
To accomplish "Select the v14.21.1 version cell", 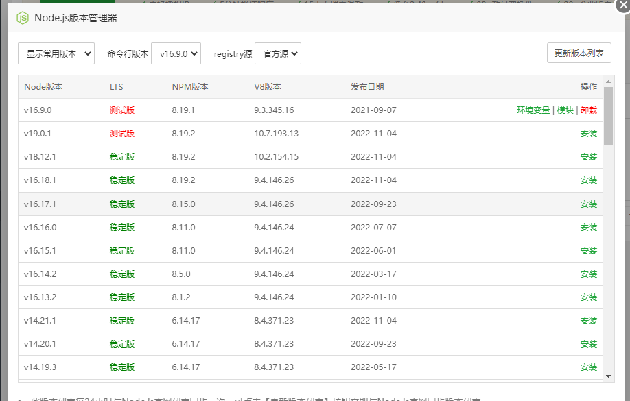I will [40, 320].
